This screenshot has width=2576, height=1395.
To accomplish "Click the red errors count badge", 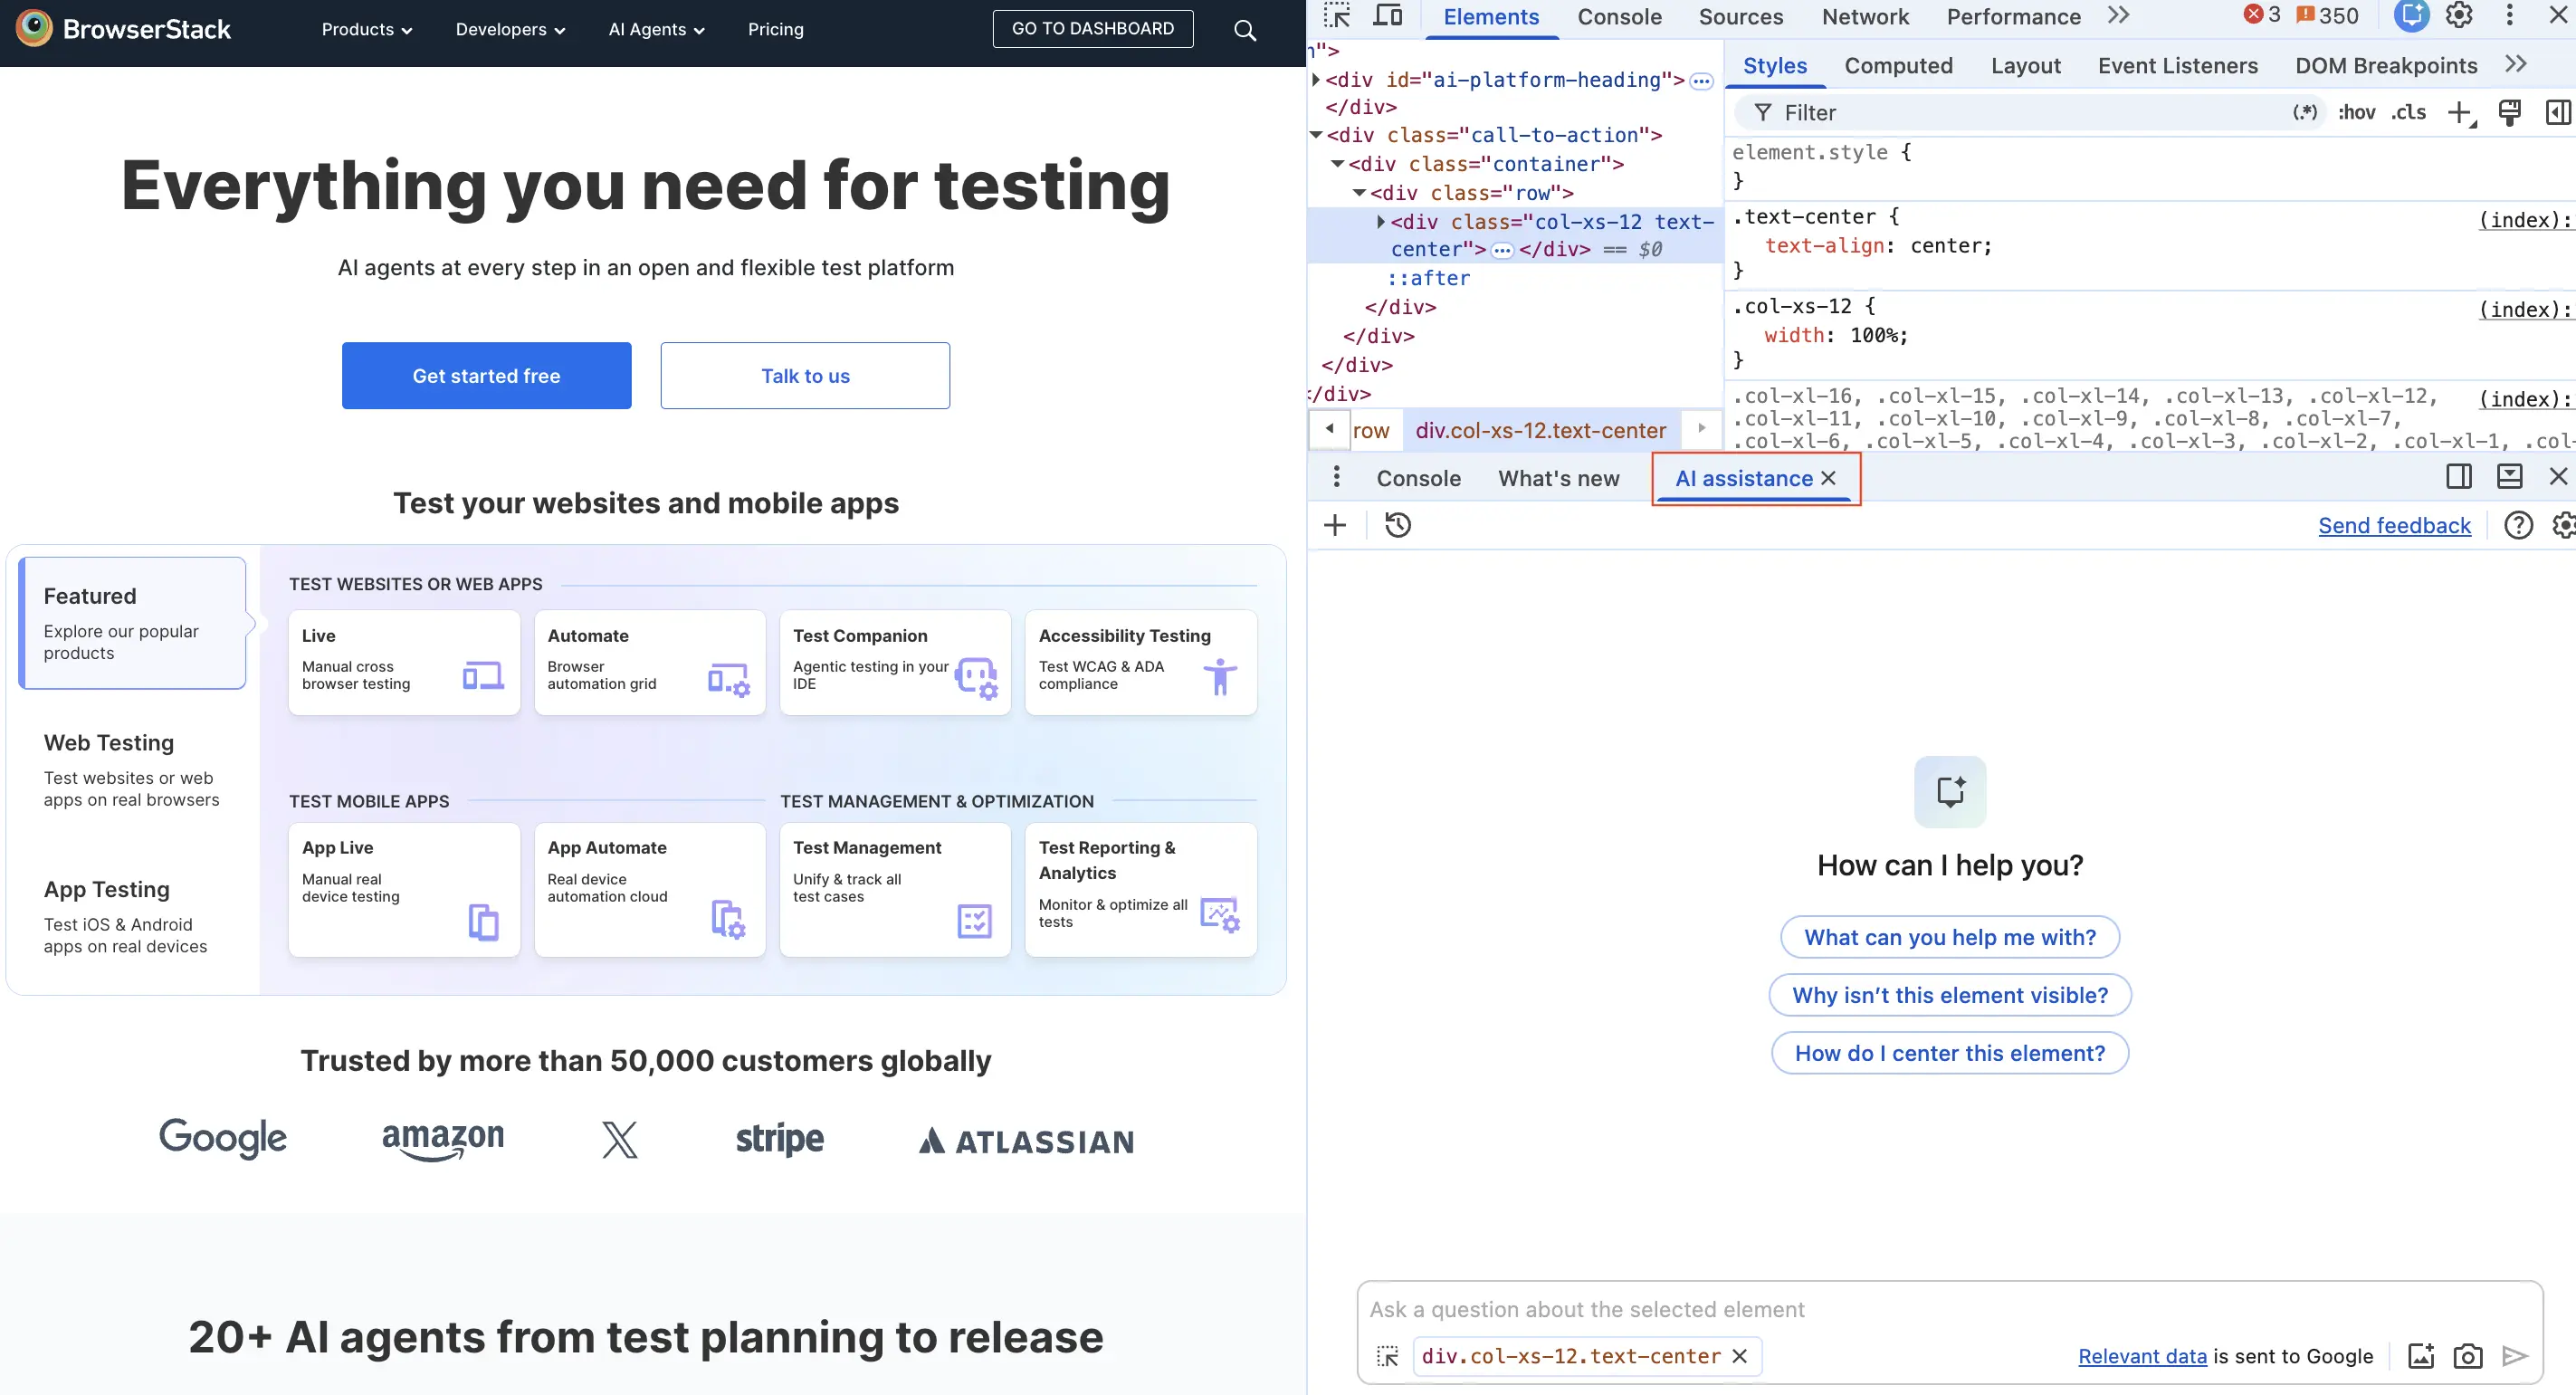I will (2262, 15).
